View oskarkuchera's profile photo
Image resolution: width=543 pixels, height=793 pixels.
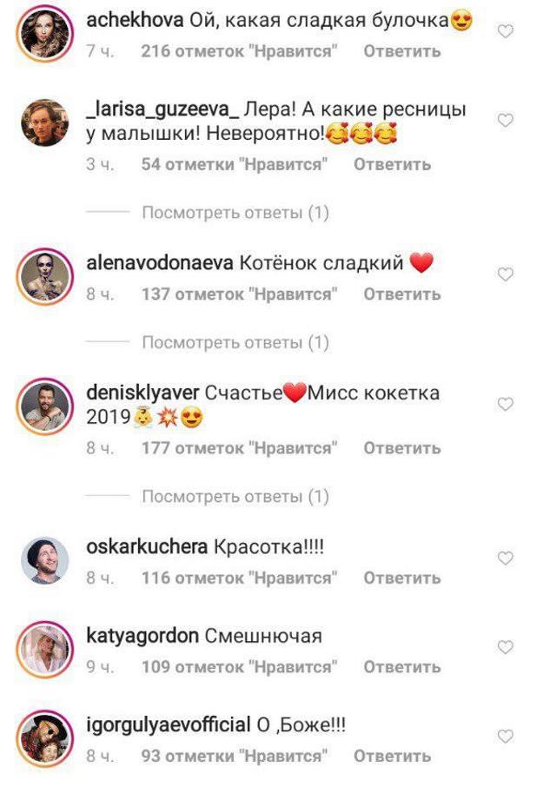tap(45, 560)
